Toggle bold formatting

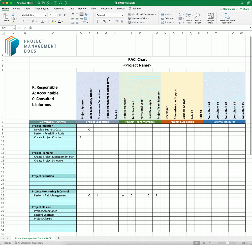point(23,21)
